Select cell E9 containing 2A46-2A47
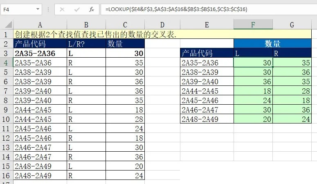Screen dimensions: 317x184 click(x=207, y=110)
